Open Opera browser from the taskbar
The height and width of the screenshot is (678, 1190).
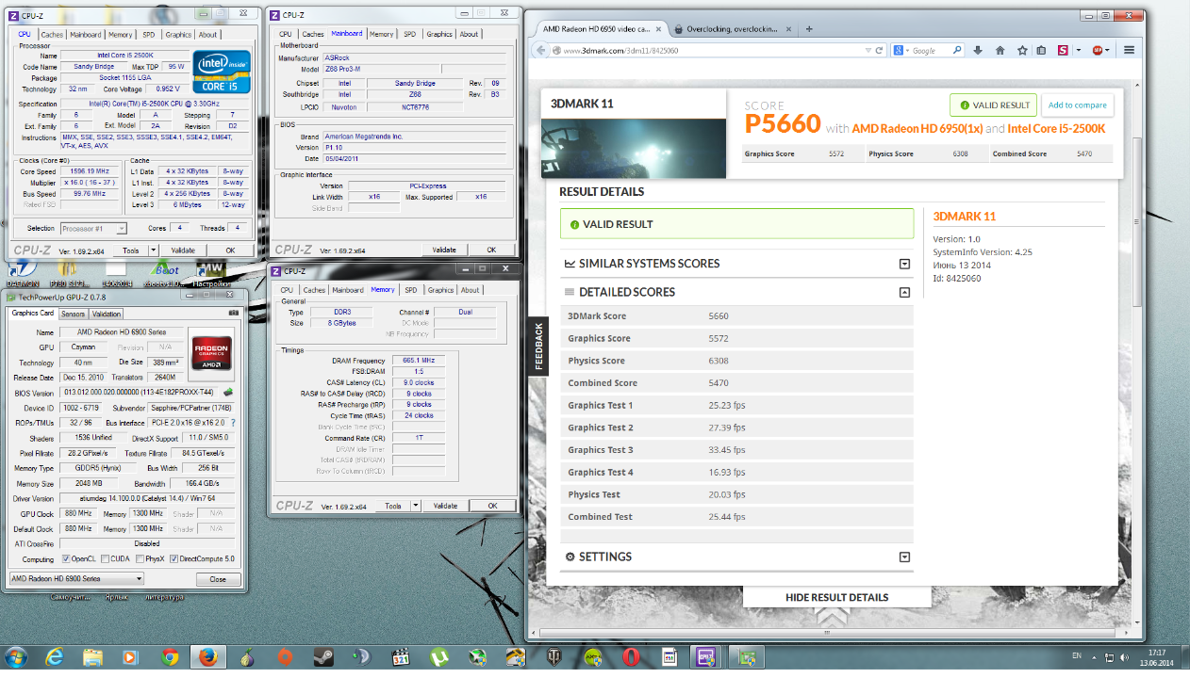pos(631,657)
